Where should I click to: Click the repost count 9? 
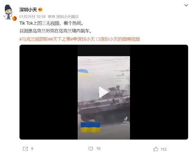pos(32,149)
